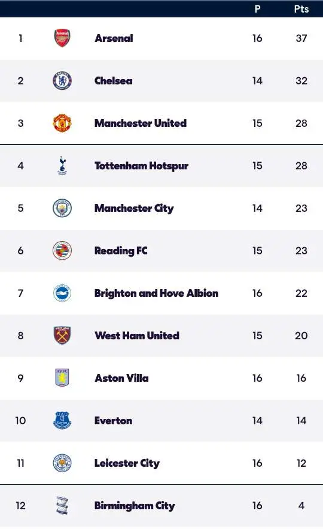Open Brighton and Hove Albion team page
The image size is (323, 529).
point(156,293)
